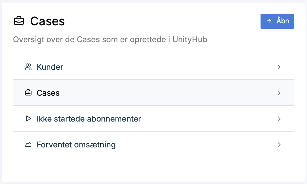Expand the Ikke startede abonnementer chevron
Image resolution: width=307 pixels, height=184 pixels.
pos(279,119)
